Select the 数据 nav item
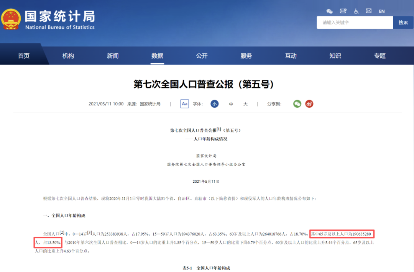 tap(157, 56)
